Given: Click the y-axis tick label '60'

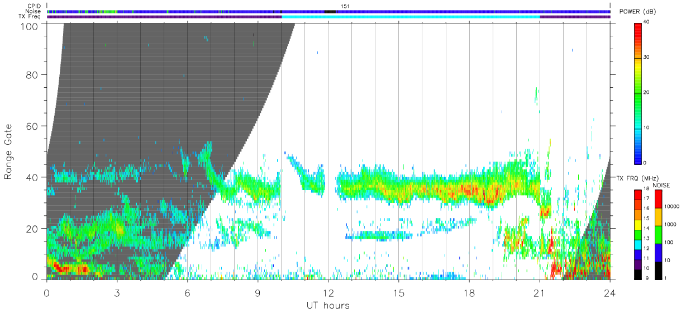Looking at the screenshot, I should click(33, 126).
